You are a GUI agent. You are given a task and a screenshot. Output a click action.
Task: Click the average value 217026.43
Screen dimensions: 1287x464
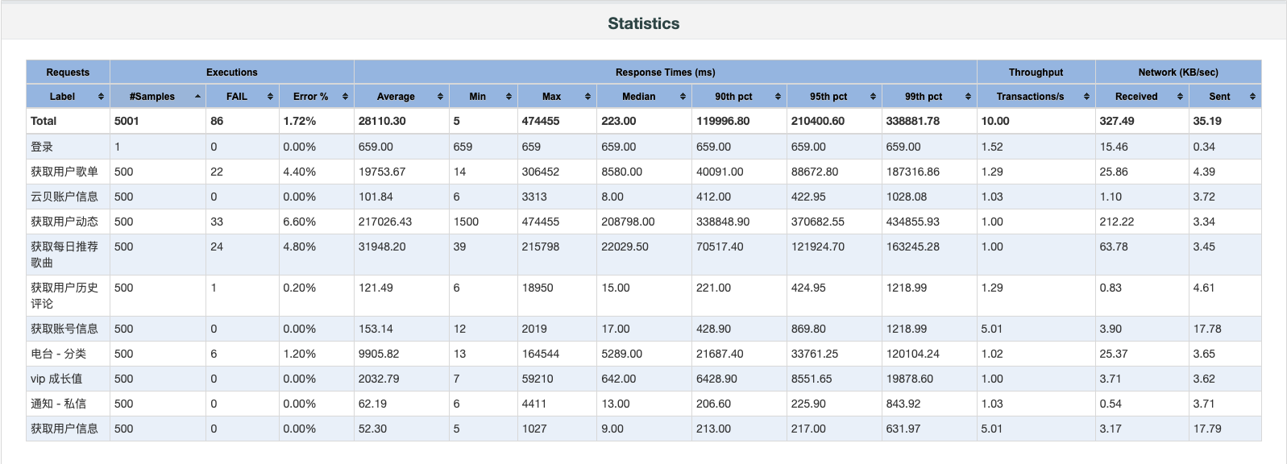pos(385,222)
